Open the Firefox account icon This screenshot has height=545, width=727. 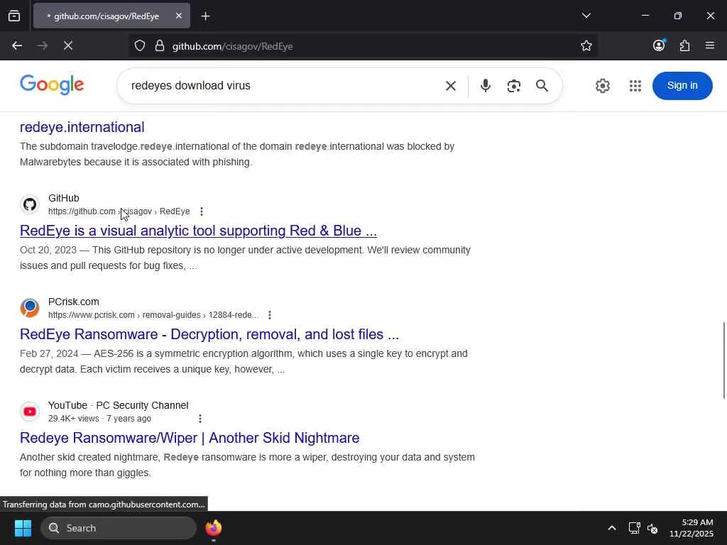pyautogui.click(x=659, y=45)
